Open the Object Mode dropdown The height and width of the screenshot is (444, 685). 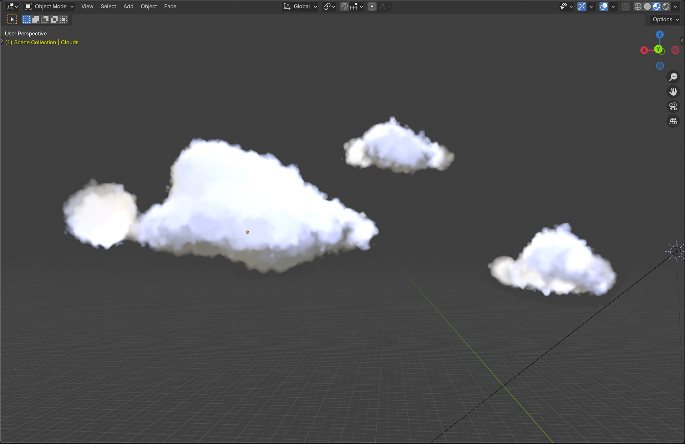pos(49,6)
